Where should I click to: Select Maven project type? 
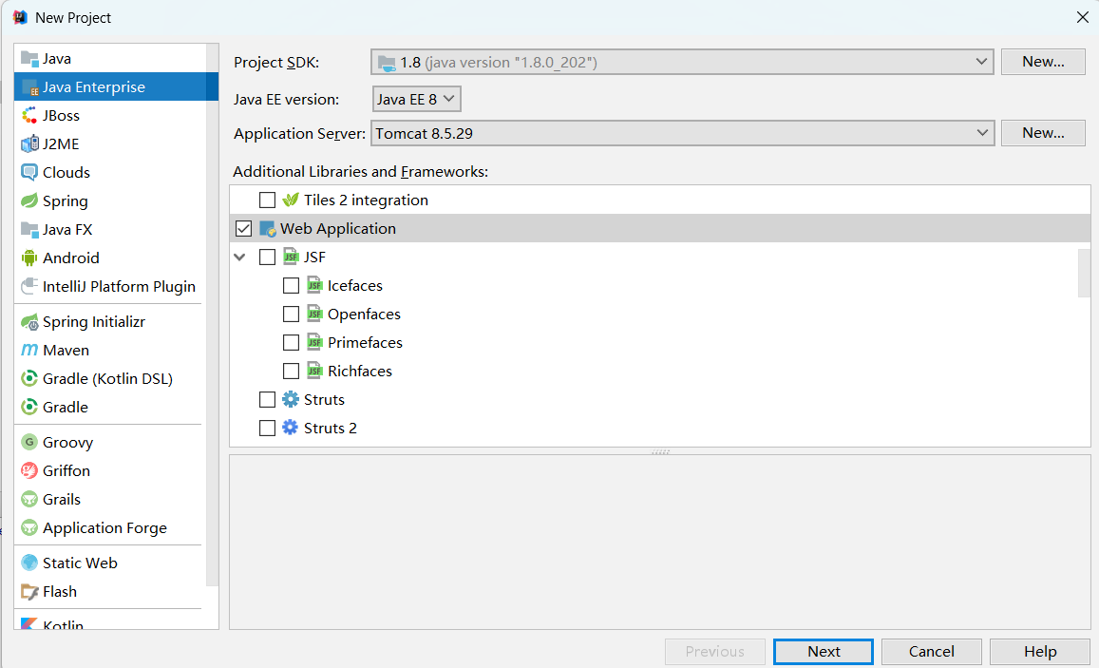[x=111, y=350]
